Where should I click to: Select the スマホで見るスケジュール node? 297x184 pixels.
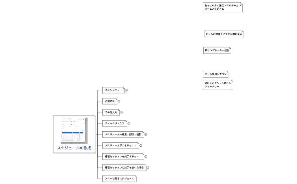[x=119, y=179]
